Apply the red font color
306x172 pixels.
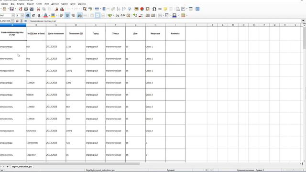click(x=45, y=15)
